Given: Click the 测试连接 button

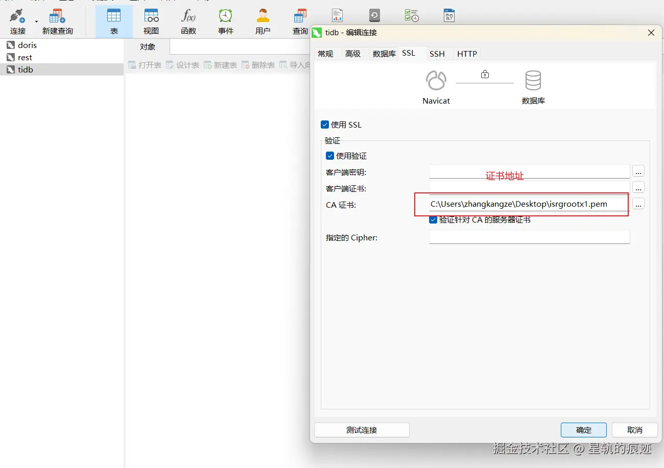Looking at the screenshot, I should pyautogui.click(x=362, y=430).
